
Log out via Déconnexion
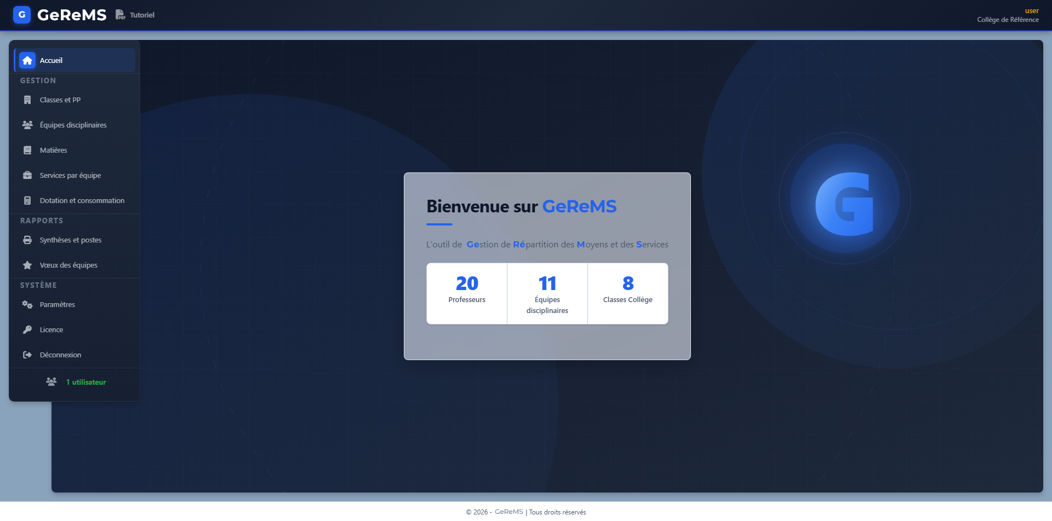pyautogui.click(x=75, y=355)
